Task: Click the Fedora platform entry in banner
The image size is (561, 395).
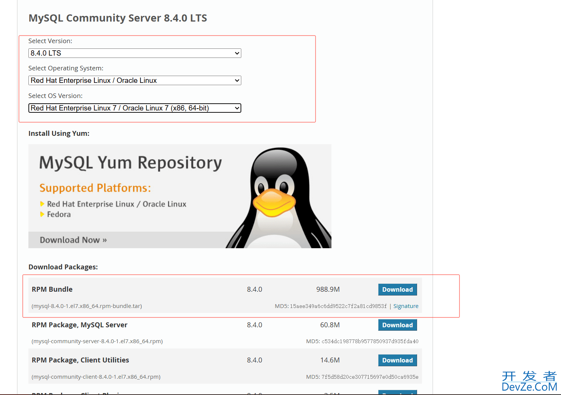Action: coord(59,215)
